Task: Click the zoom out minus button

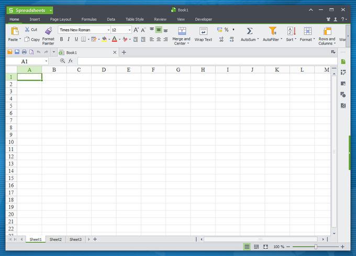Action: (x=288, y=247)
